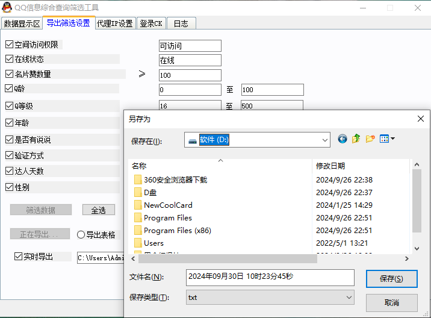Click the back navigation arrow icon
The image size is (431, 318).
(x=343, y=139)
